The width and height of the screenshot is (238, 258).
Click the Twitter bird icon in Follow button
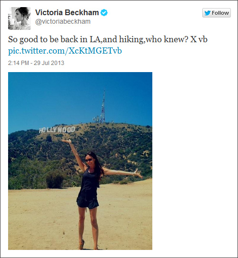(x=208, y=13)
